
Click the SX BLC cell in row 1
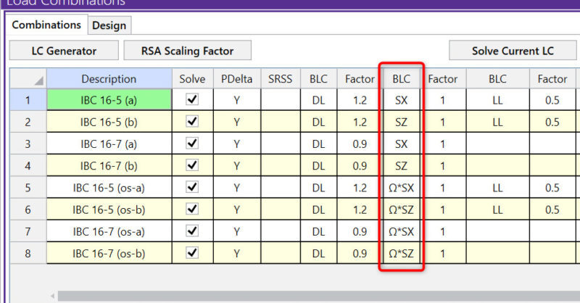pos(401,100)
